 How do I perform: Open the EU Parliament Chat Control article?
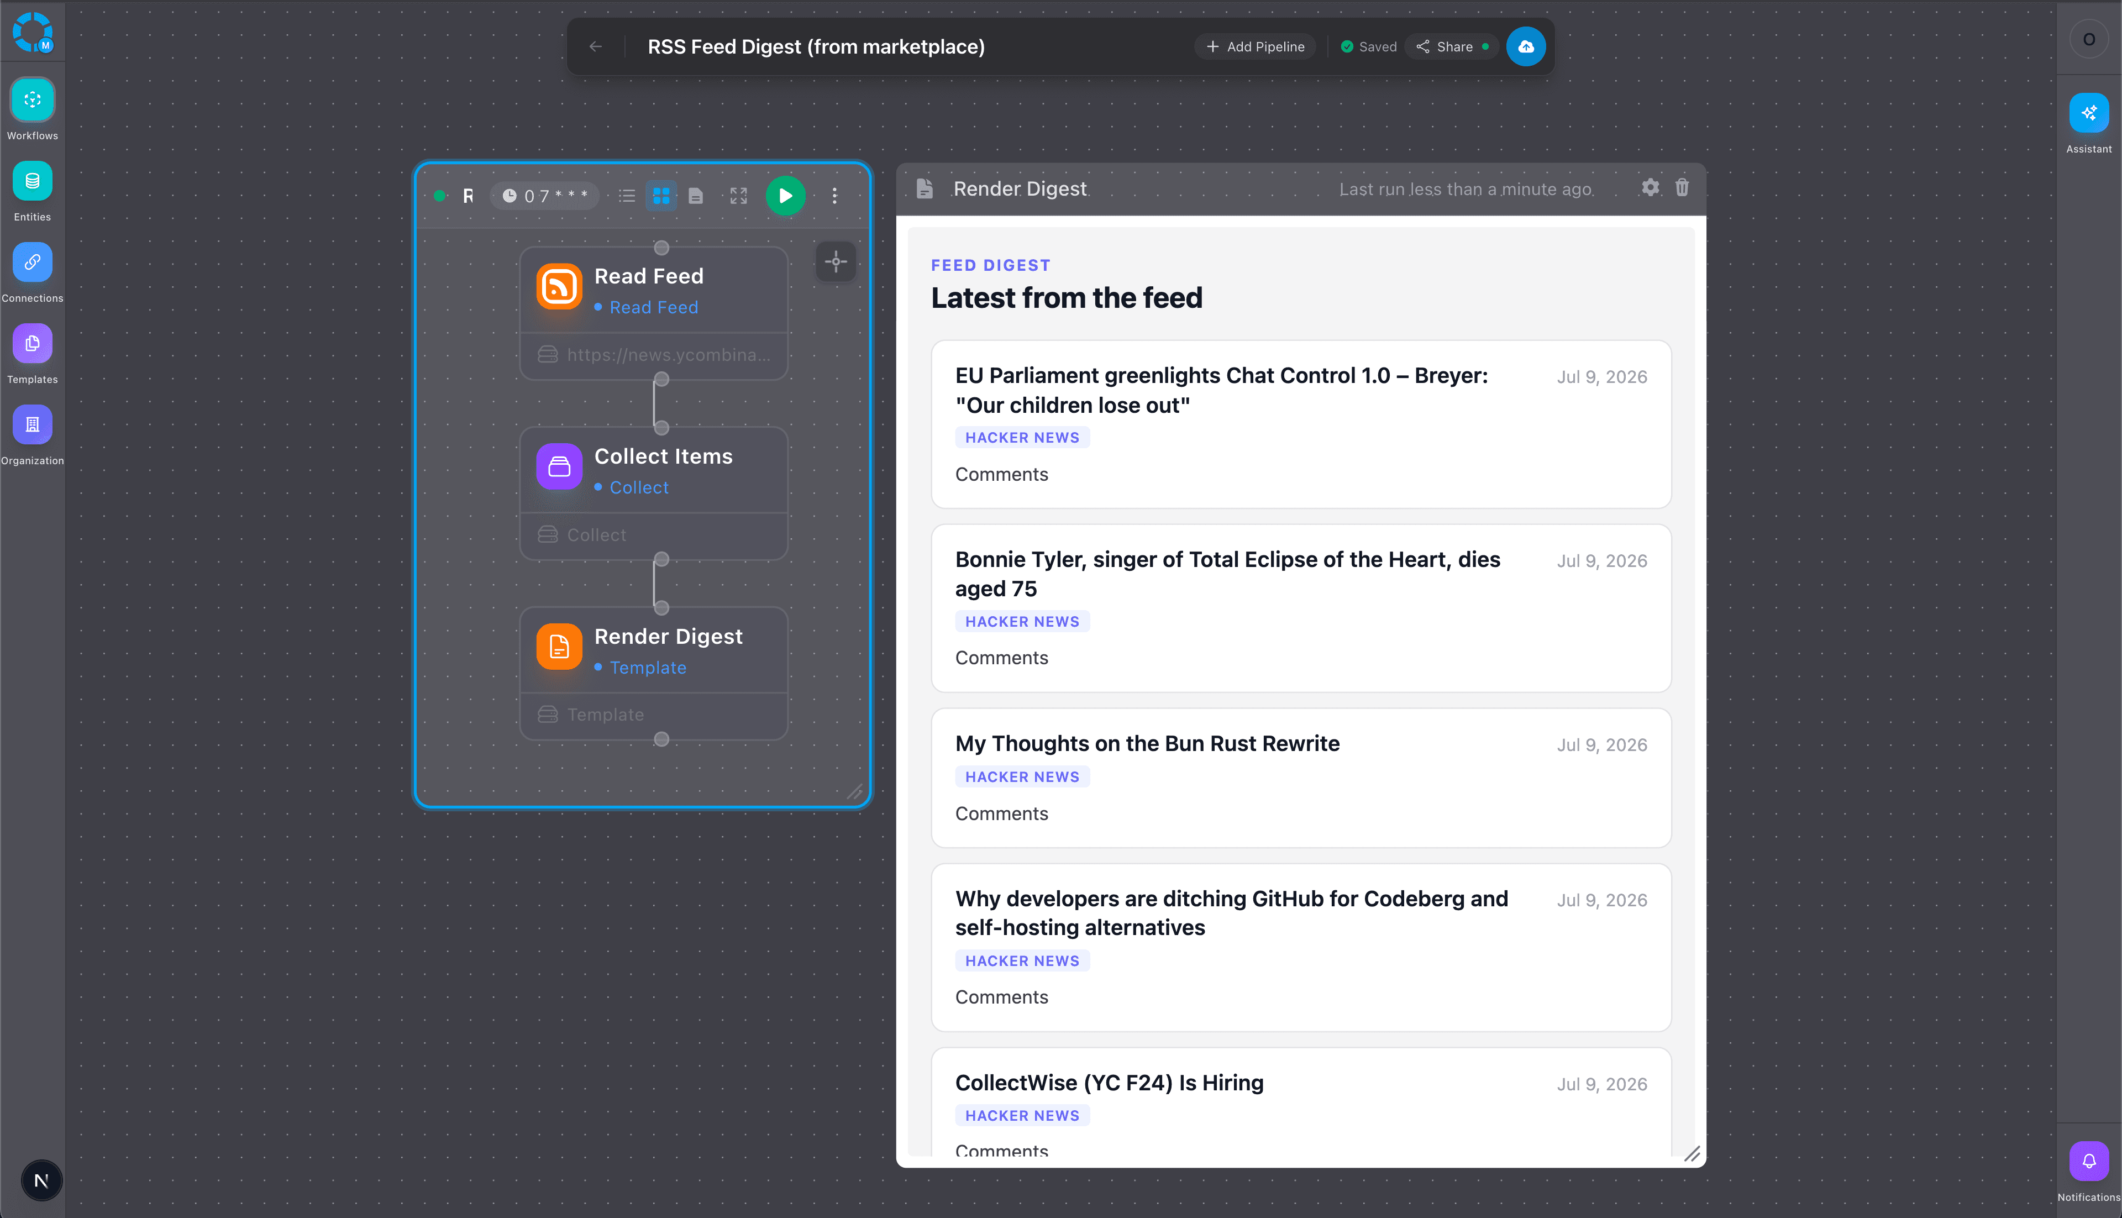click(1222, 391)
